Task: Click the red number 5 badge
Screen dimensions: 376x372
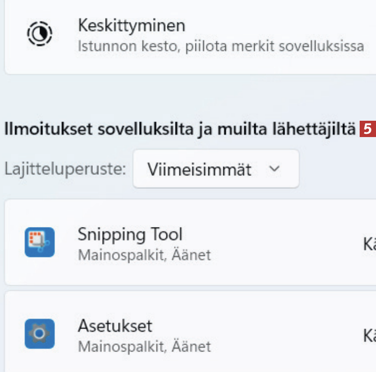Action: (367, 130)
